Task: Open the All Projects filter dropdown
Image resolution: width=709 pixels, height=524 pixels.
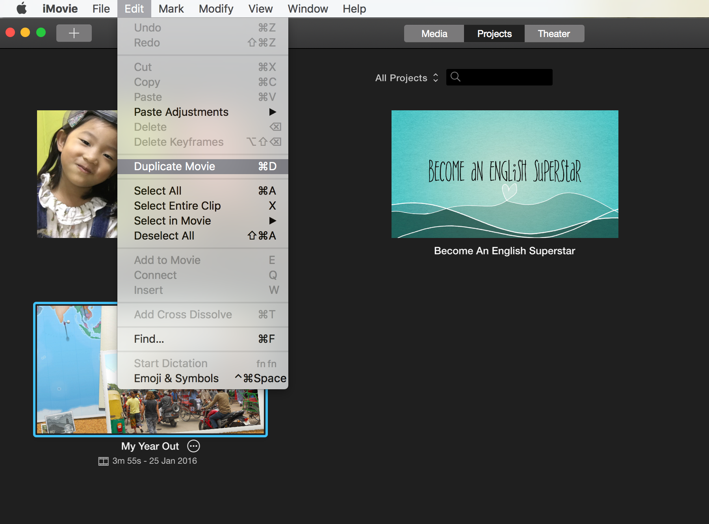Action: point(406,78)
